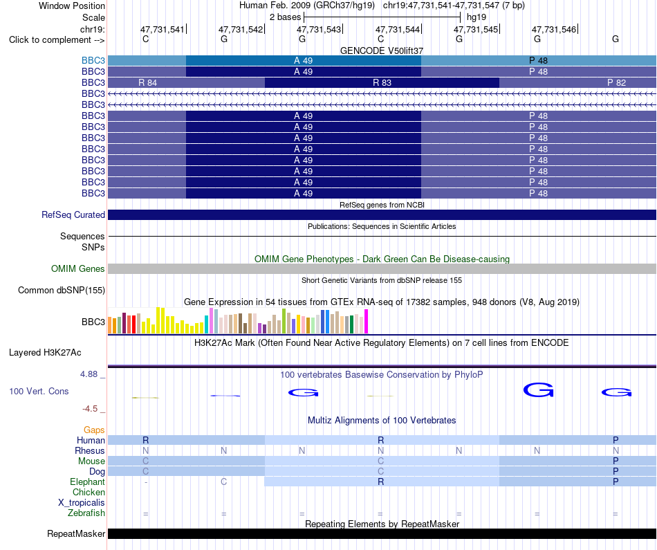Image resolution: width=657 pixels, height=550 pixels.
Task: Click the R codon in Elephant row
Action: pos(381,482)
